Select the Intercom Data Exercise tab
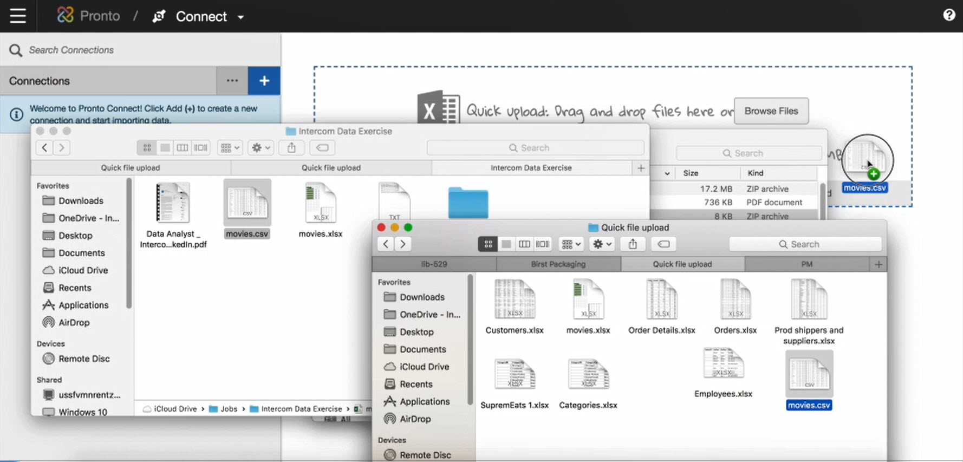 [x=531, y=168]
